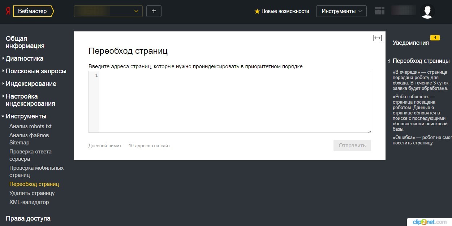This screenshot has width=452, height=226.
Task: Click the user avatar icon
Action: pyautogui.click(x=427, y=11)
